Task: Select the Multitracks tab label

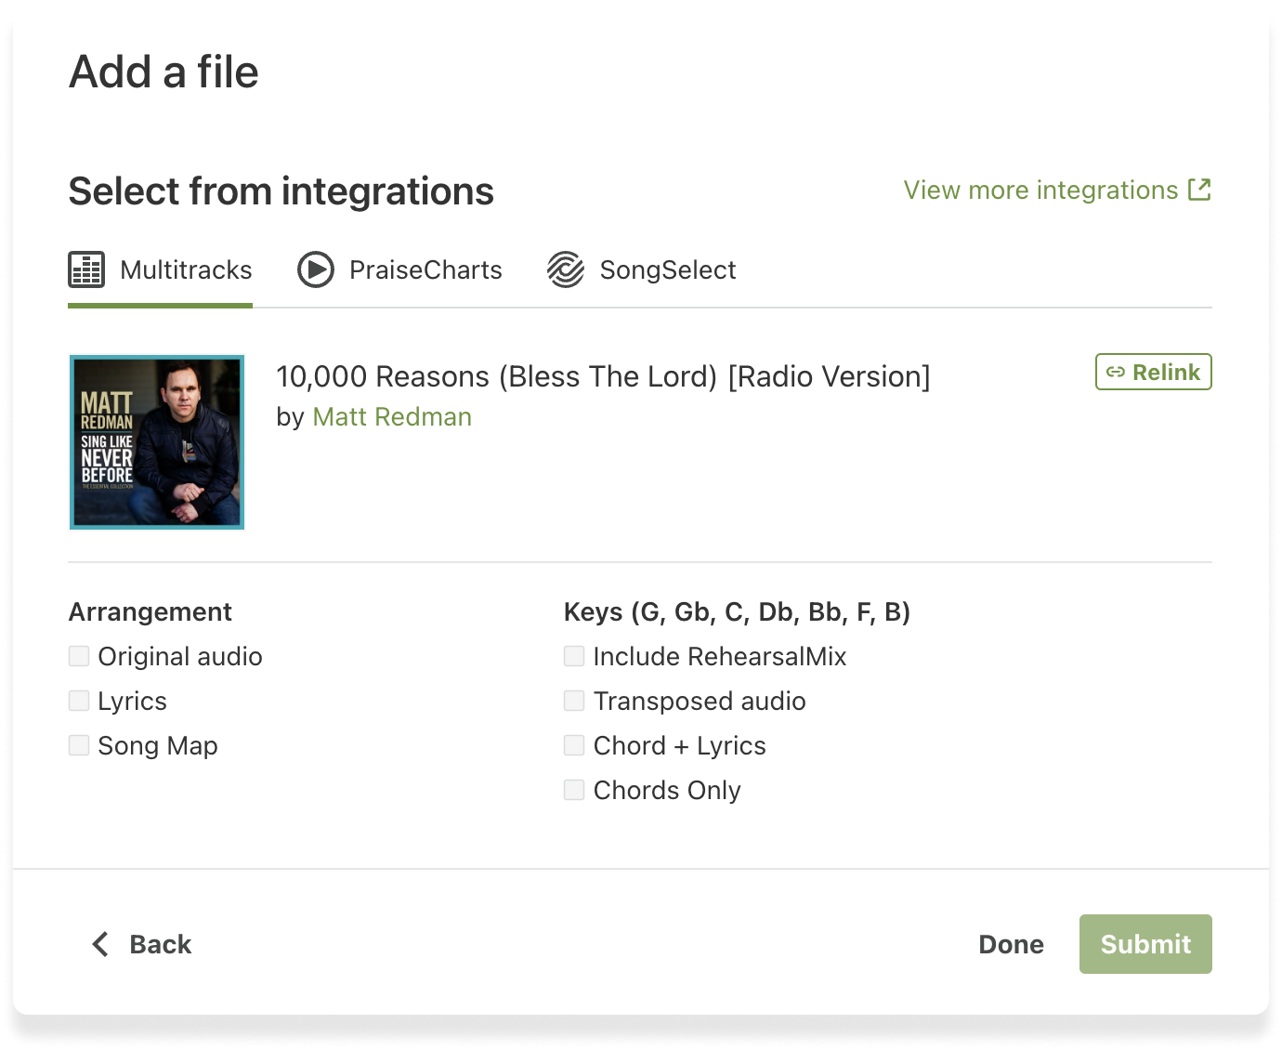Action: pos(186,270)
